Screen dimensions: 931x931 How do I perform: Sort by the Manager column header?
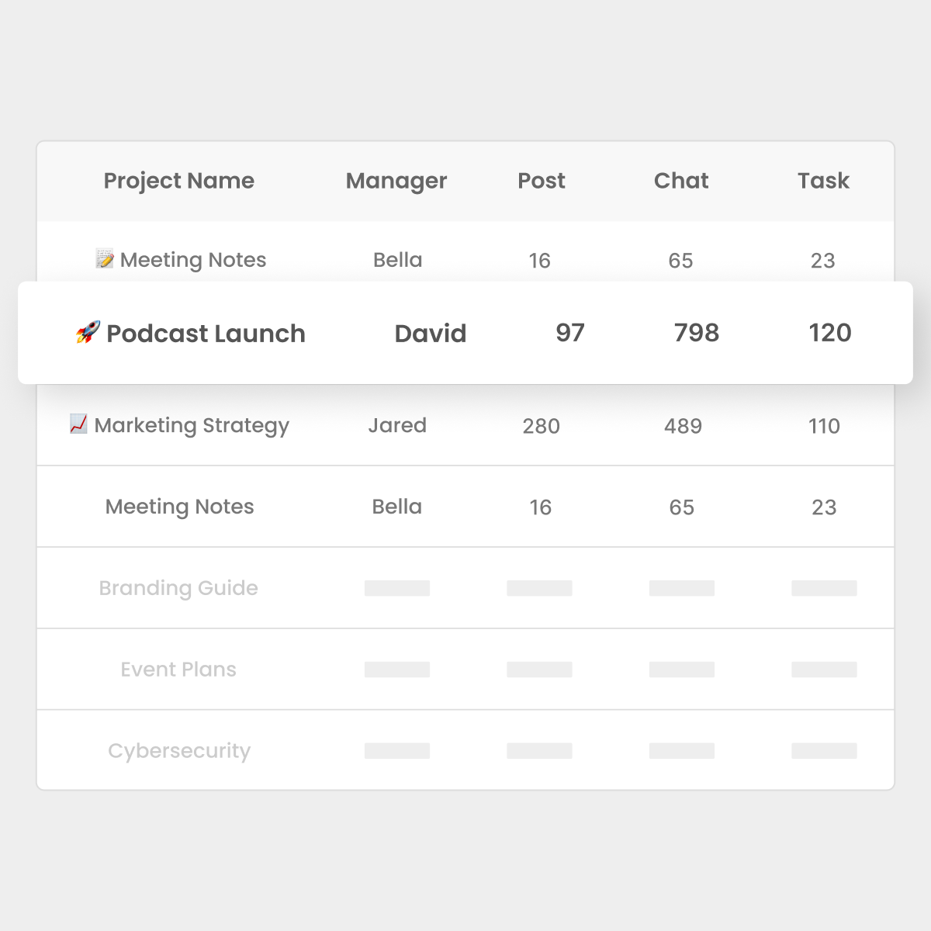click(x=396, y=181)
